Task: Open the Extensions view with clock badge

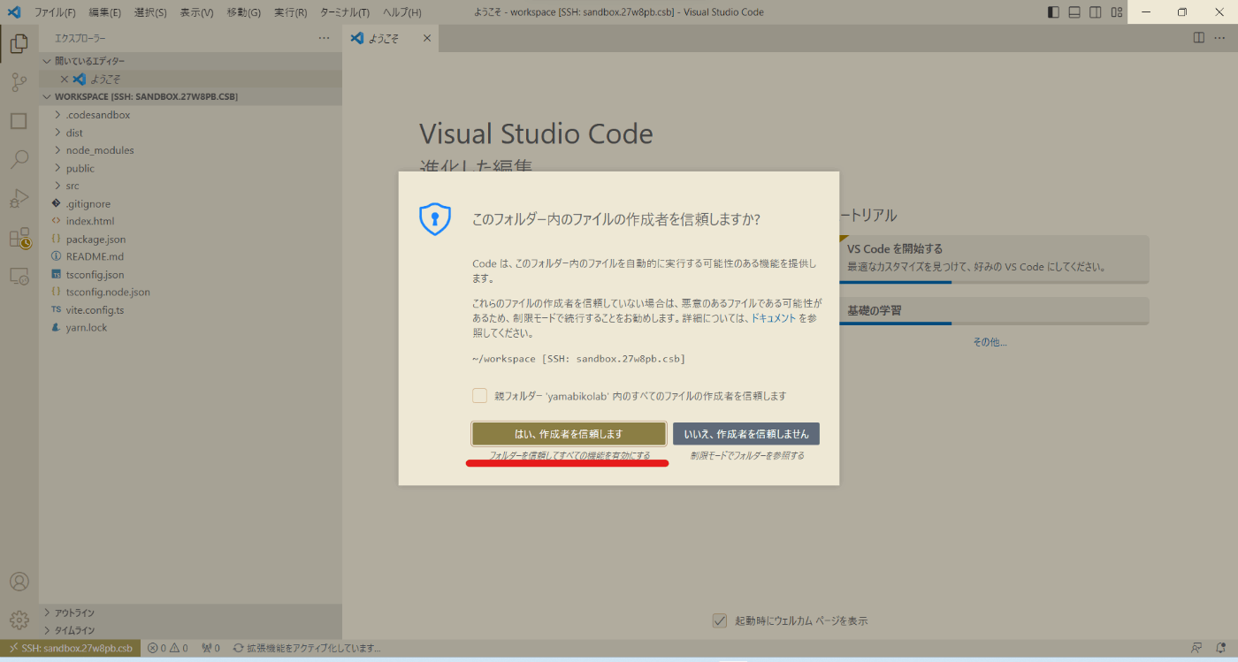Action: tap(19, 238)
